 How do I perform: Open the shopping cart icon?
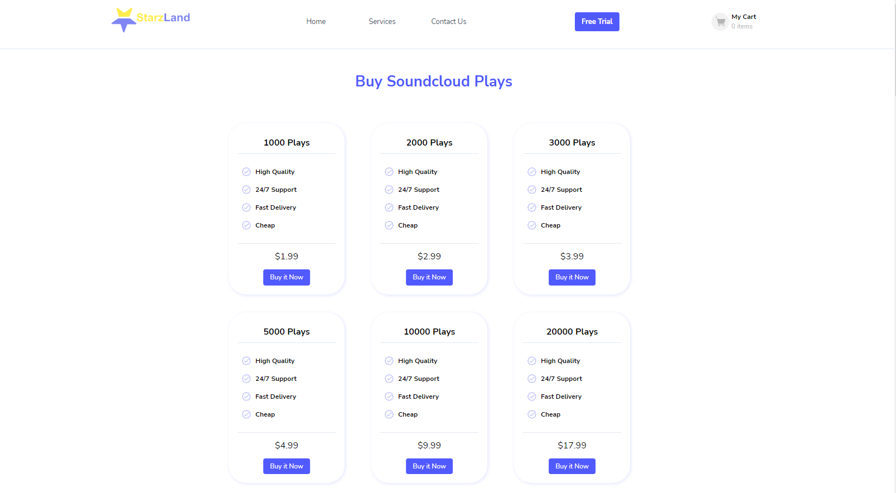[720, 22]
